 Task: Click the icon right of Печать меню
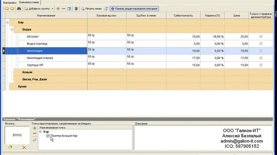[x=106, y=9]
